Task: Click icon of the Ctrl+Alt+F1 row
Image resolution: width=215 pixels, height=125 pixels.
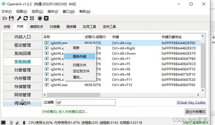Action: pyautogui.click(x=47, y=58)
